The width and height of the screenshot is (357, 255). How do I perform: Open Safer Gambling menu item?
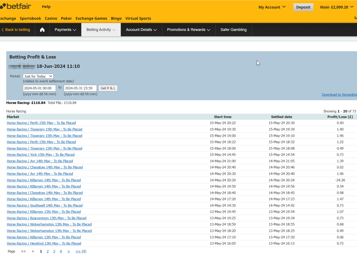coord(234,30)
